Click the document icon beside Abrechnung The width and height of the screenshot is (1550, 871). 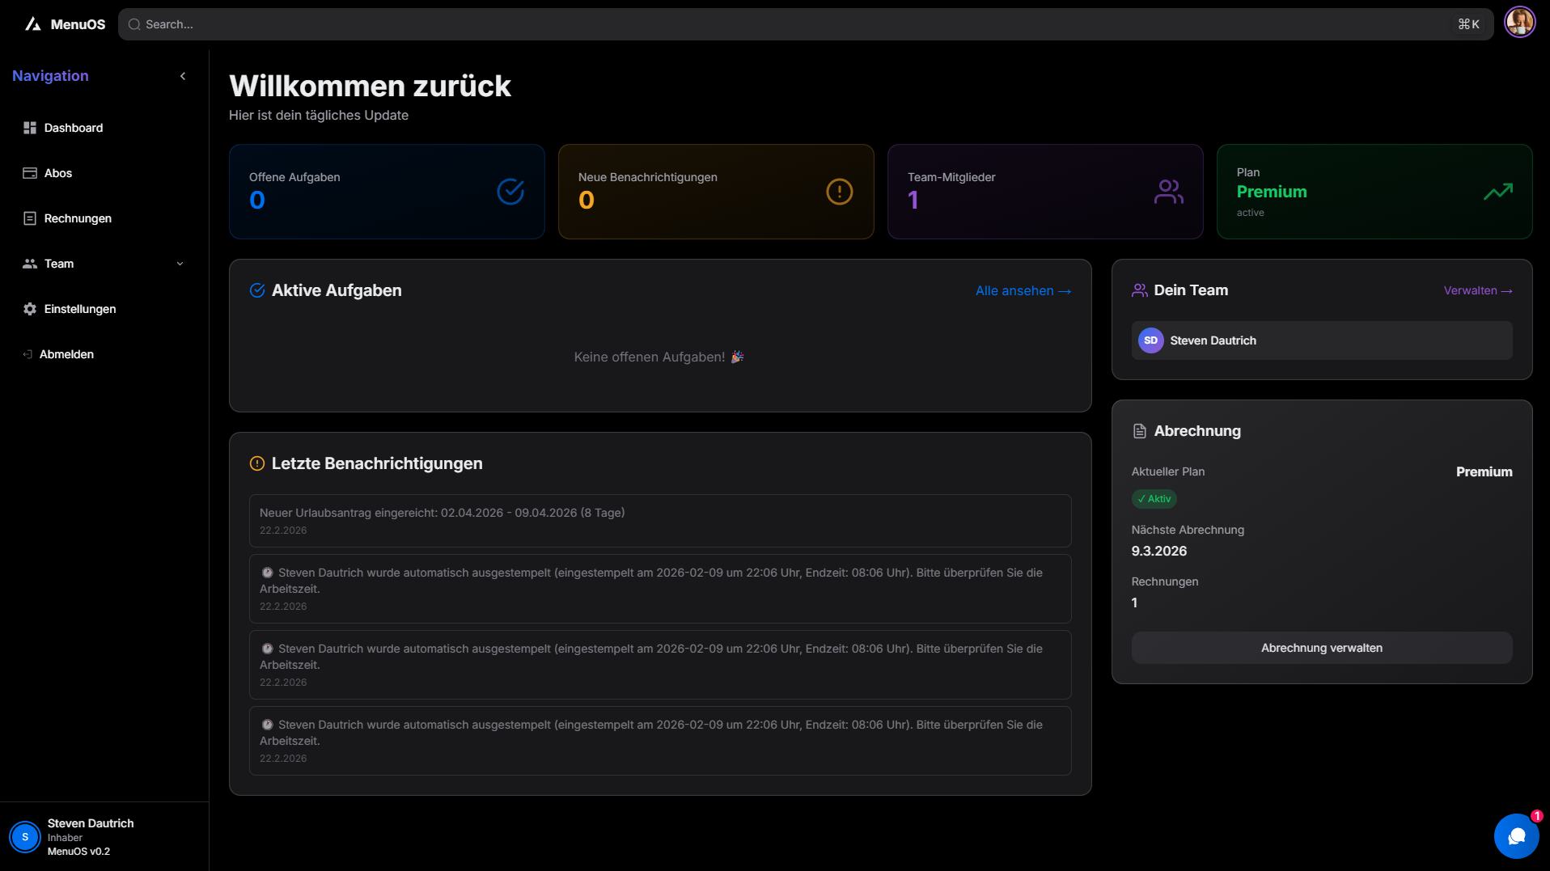tap(1139, 430)
